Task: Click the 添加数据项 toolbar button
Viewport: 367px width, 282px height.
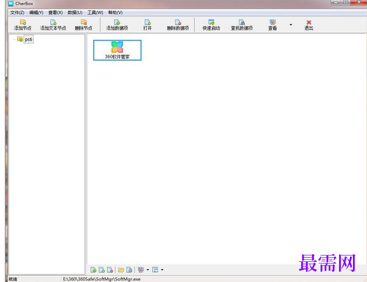Action: 117,25
